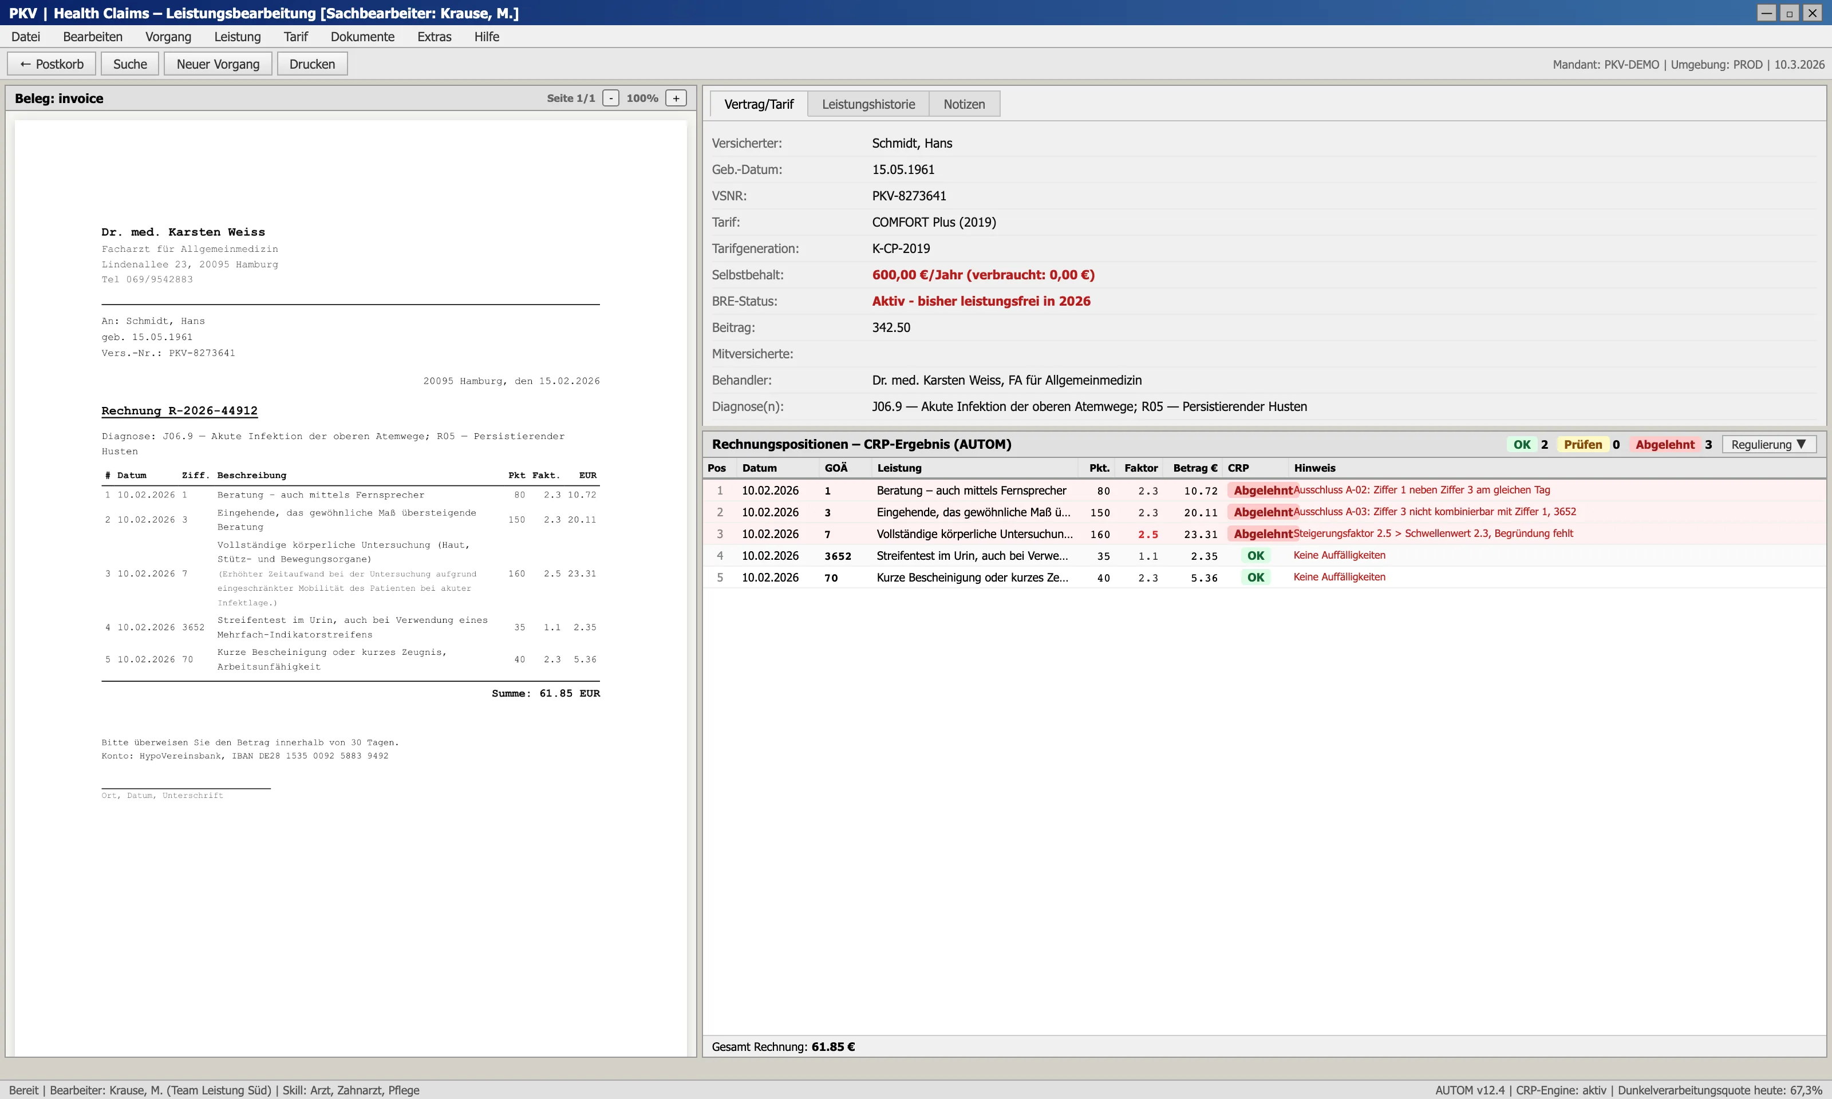The height and width of the screenshot is (1099, 1832).
Task: Go back to Postkorb via arrow button
Action: (x=52, y=65)
